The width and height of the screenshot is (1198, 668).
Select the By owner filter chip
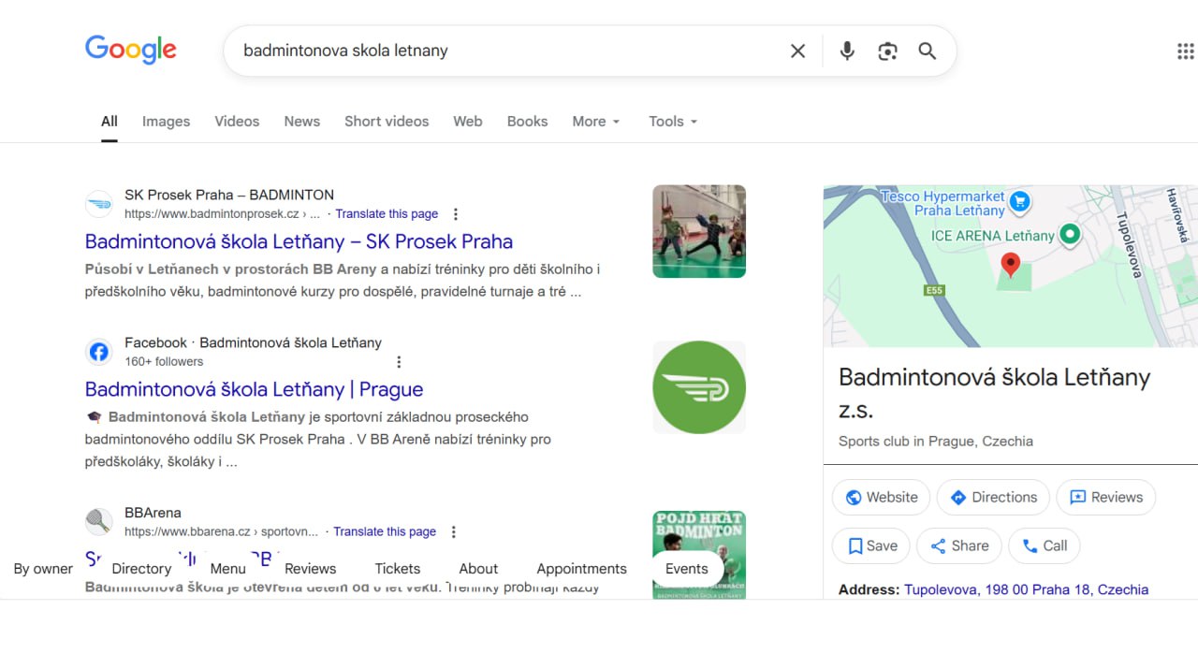tap(43, 569)
